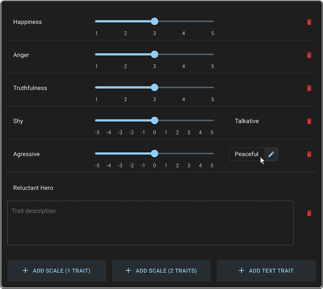Set Anger slider to 5
This screenshot has width=323, height=289.
click(x=213, y=55)
